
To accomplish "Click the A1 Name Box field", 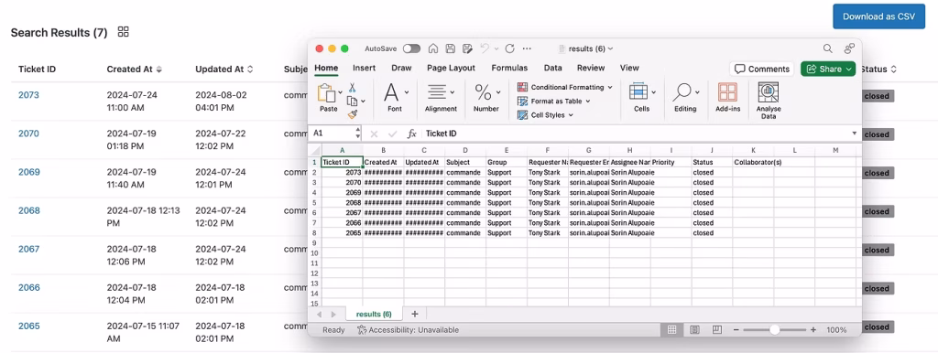I will 332,134.
